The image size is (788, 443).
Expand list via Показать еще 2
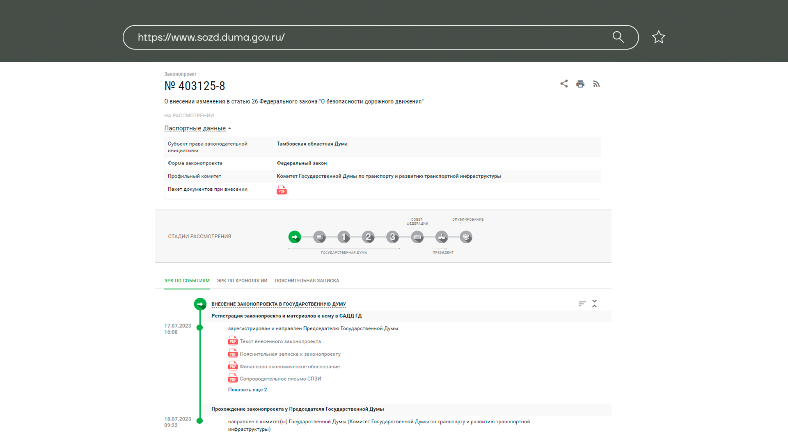coord(247,390)
